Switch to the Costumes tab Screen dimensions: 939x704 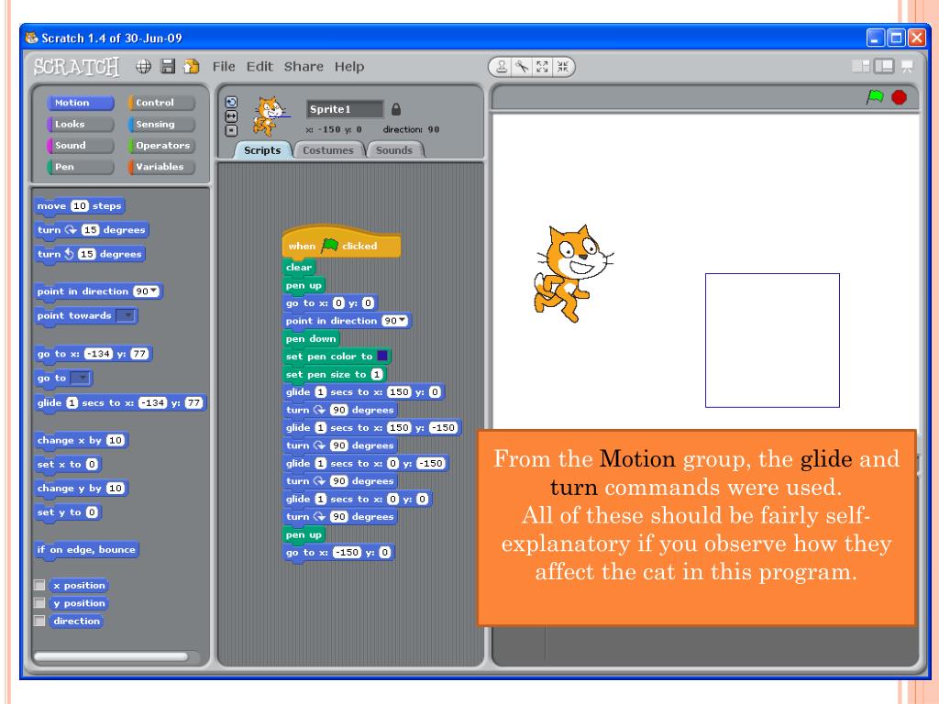coord(328,150)
